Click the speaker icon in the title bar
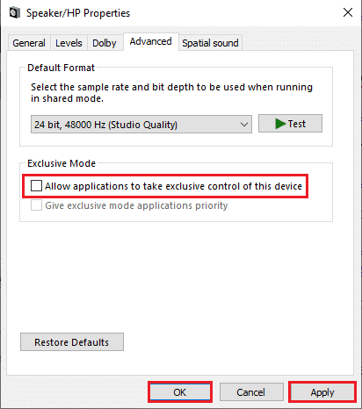Image resolution: width=362 pixels, height=409 pixels. [x=15, y=13]
